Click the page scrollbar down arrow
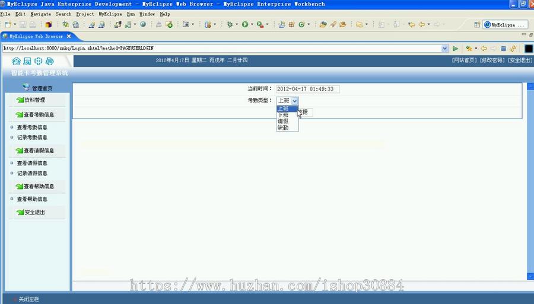Screen dimensions: 534x304 [x=530, y=276]
